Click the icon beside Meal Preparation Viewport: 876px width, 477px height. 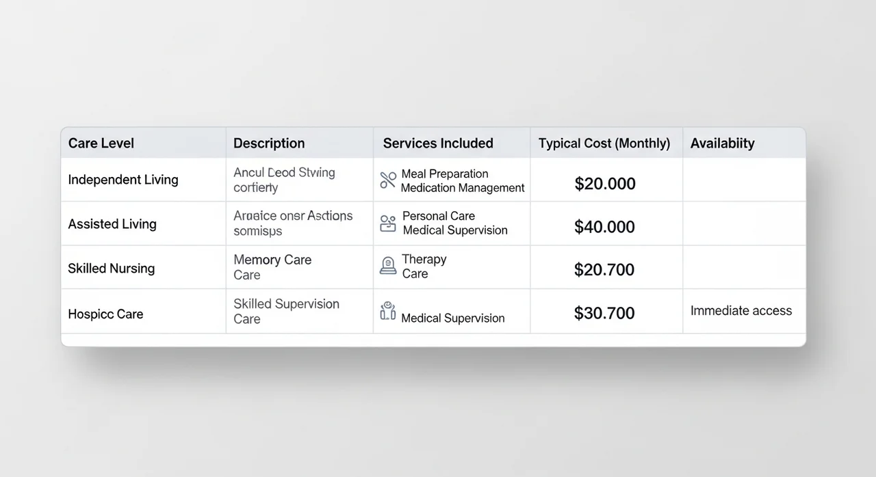coord(388,180)
